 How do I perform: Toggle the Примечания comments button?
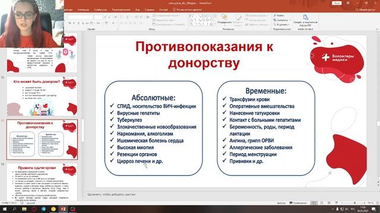pos(298,203)
